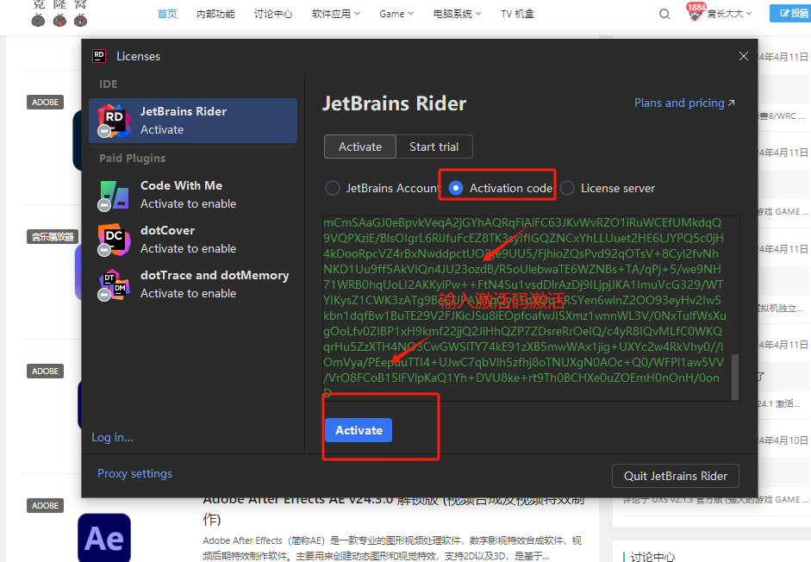Select JetBrains Rider Activate list entry
This screenshot has width=811, height=562.
(x=193, y=121)
